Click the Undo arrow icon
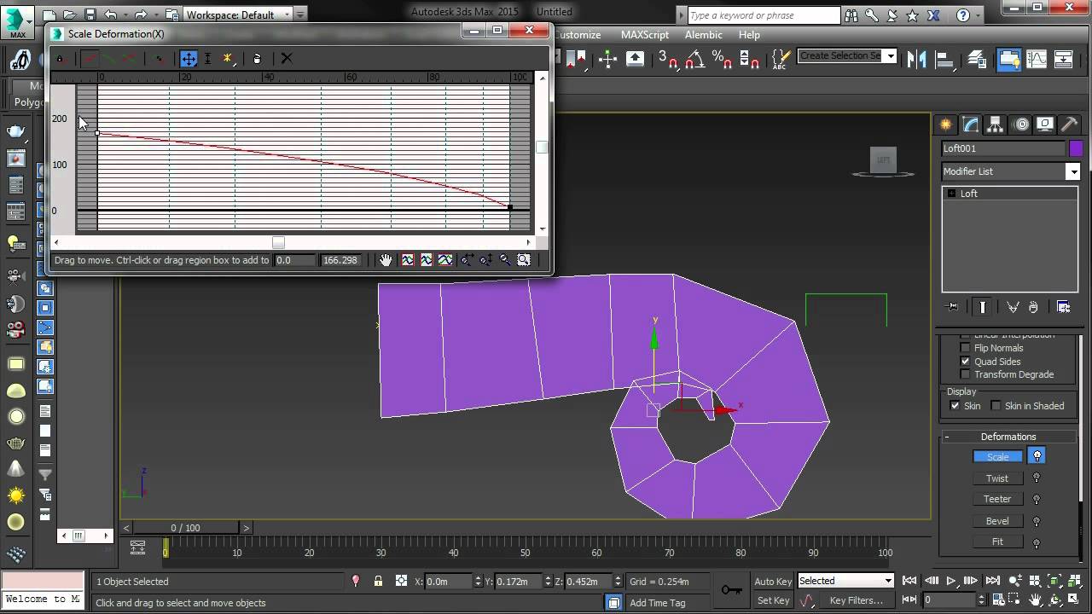Viewport: 1092px width, 614px height. 111,14
